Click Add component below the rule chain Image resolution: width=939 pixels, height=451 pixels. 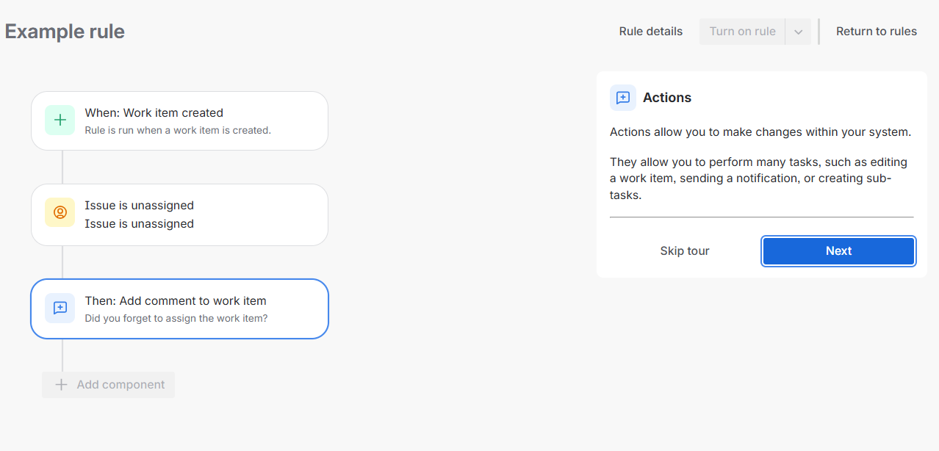[109, 384]
